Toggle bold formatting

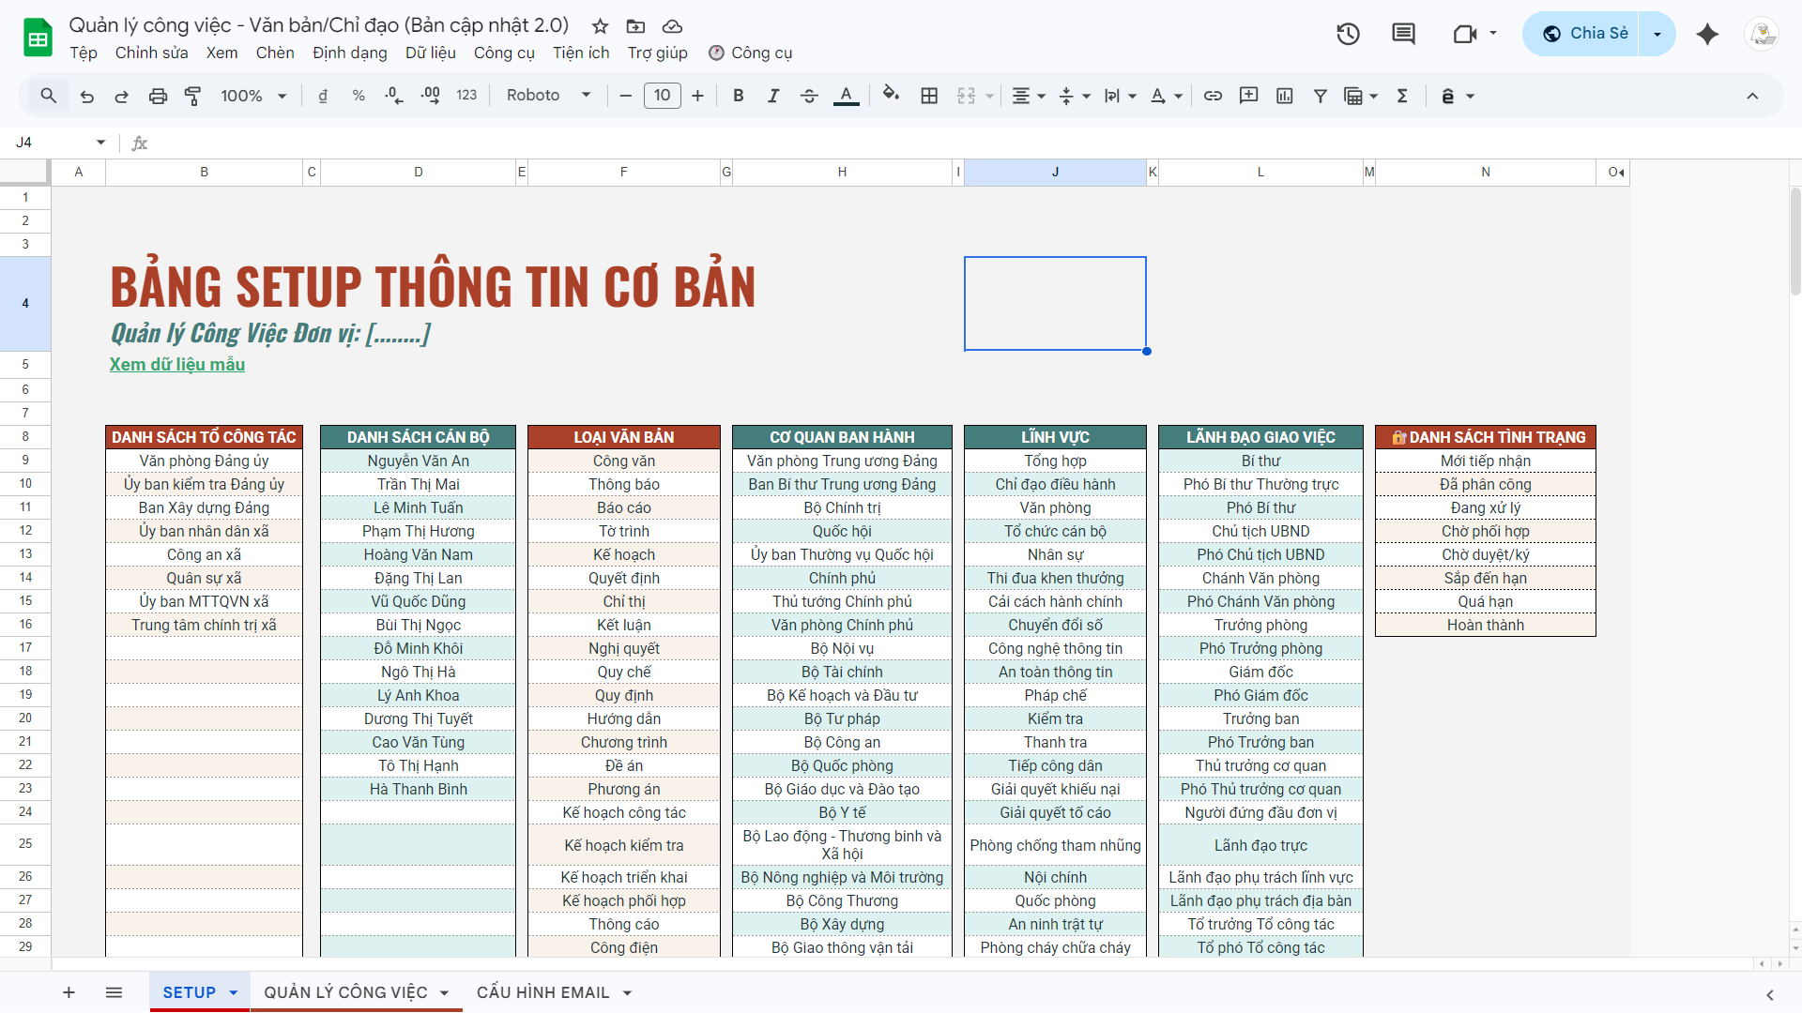click(x=739, y=96)
